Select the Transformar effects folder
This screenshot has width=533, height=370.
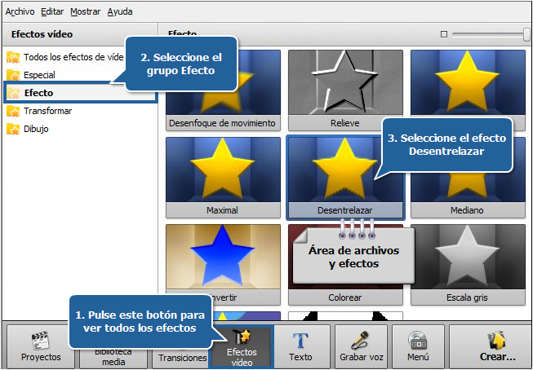click(x=39, y=111)
